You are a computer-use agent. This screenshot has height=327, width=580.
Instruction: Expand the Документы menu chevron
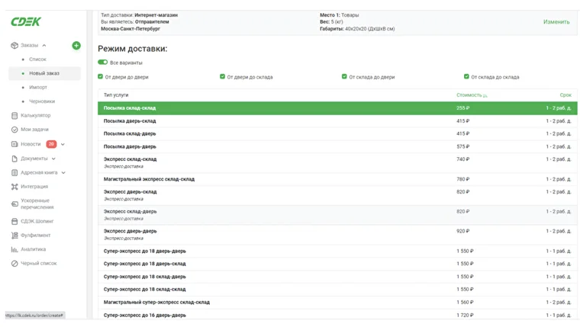click(53, 159)
